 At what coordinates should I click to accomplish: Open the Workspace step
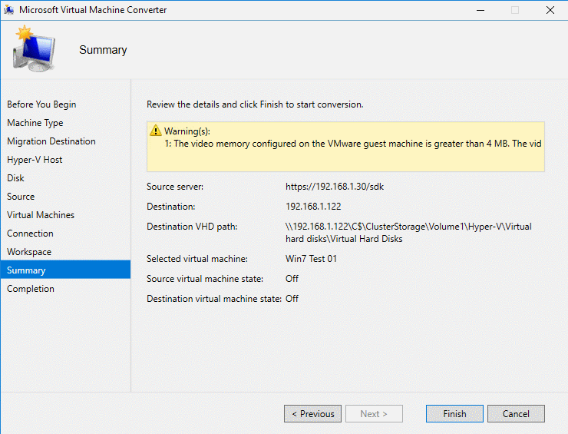coord(29,252)
